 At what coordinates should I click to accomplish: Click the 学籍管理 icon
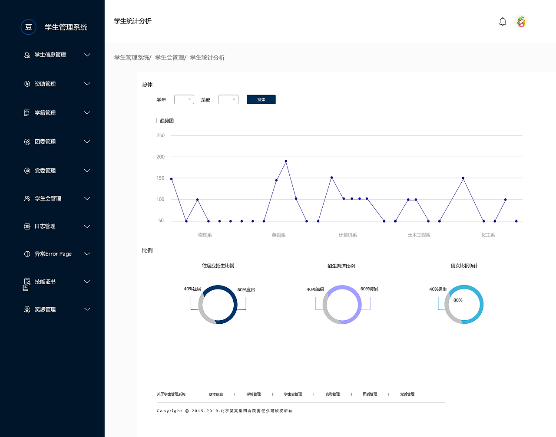click(27, 113)
